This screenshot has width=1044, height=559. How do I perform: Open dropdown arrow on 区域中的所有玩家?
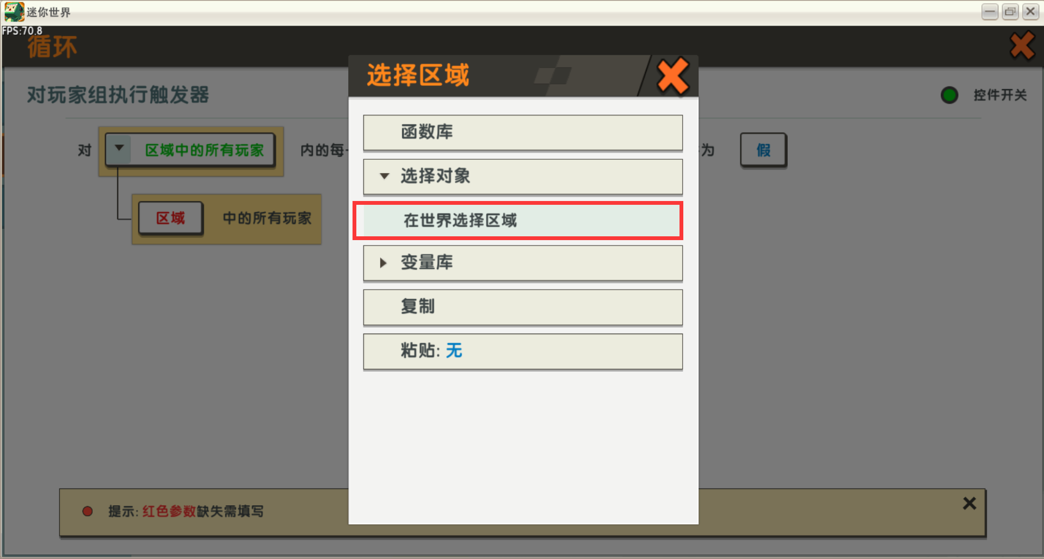tap(119, 148)
